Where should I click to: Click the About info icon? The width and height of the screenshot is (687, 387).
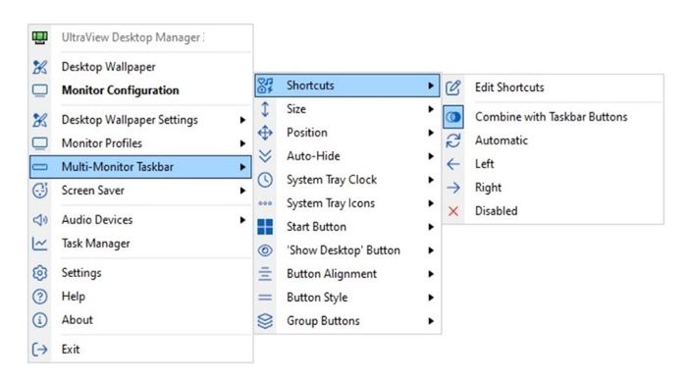40,320
